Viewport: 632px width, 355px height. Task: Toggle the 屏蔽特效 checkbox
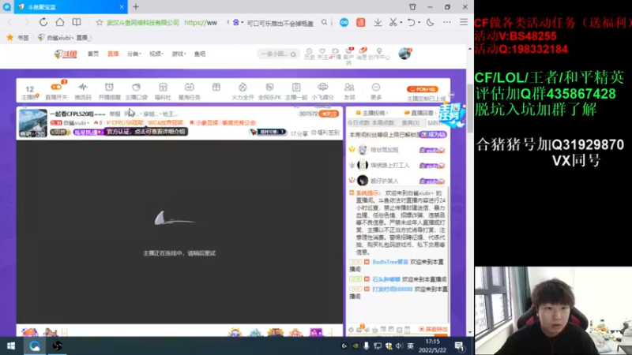(433, 329)
